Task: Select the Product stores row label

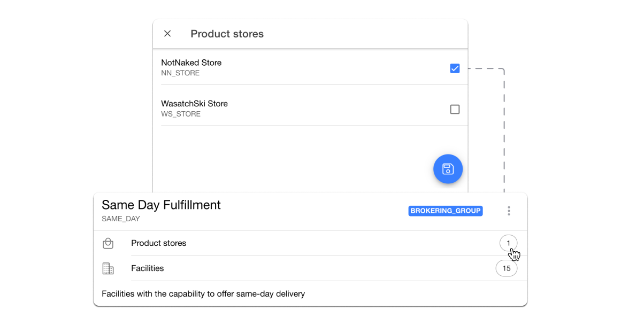Action: click(x=159, y=243)
